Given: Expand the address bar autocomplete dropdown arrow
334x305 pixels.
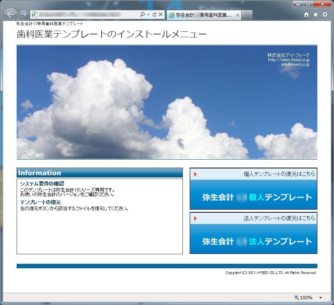Looking at the screenshot, I should (148, 15).
